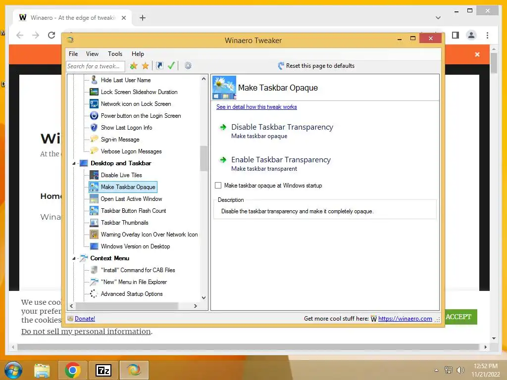Click icon of Windows Version on Desktop
Image resolution: width=507 pixels, height=380 pixels.
(x=94, y=246)
